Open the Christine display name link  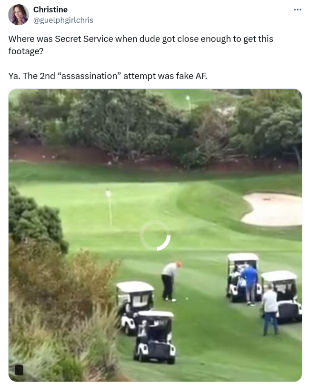coord(50,10)
